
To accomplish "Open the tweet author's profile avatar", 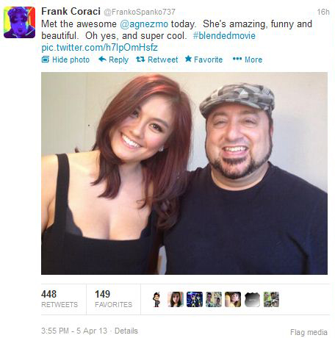I will (x=19, y=22).
